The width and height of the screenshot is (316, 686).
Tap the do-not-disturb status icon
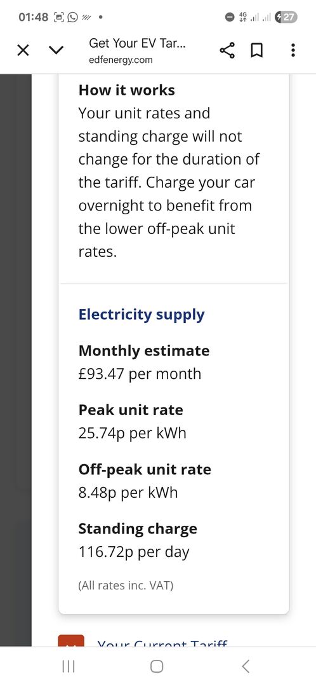[230, 17]
